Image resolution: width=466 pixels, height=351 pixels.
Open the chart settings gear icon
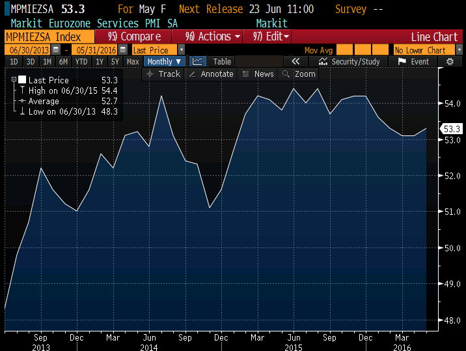pyautogui.click(x=450, y=62)
